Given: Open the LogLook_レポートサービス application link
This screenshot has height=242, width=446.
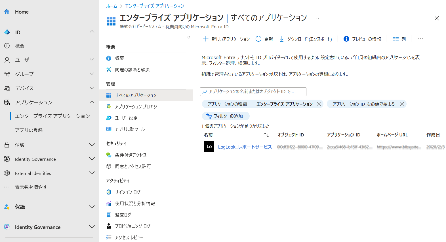Looking at the screenshot, I should coord(245,147).
